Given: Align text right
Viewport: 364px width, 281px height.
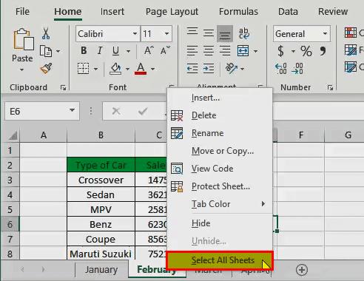Looking at the screenshot, I should click(225, 51).
